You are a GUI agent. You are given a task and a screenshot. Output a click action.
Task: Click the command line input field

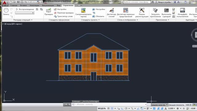pyautogui.click(x=109, y=105)
